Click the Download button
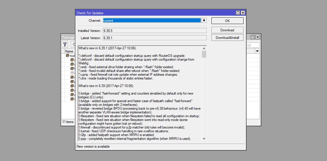327x161 pixels. click(227, 30)
